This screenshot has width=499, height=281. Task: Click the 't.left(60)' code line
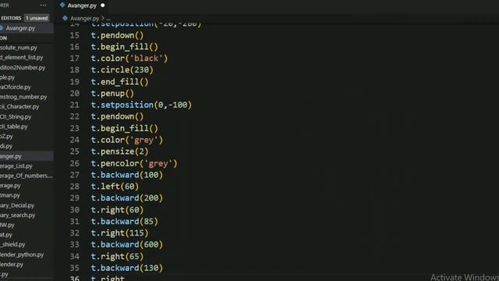click(x=115, y=187)
